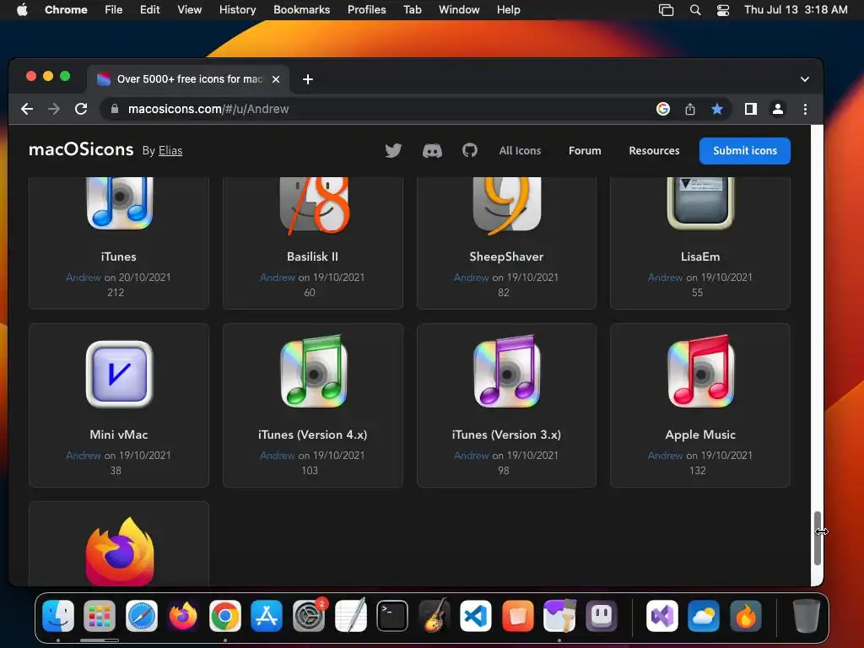Open the Trash in the dock

pyautogui.click(x=806, y=615)
